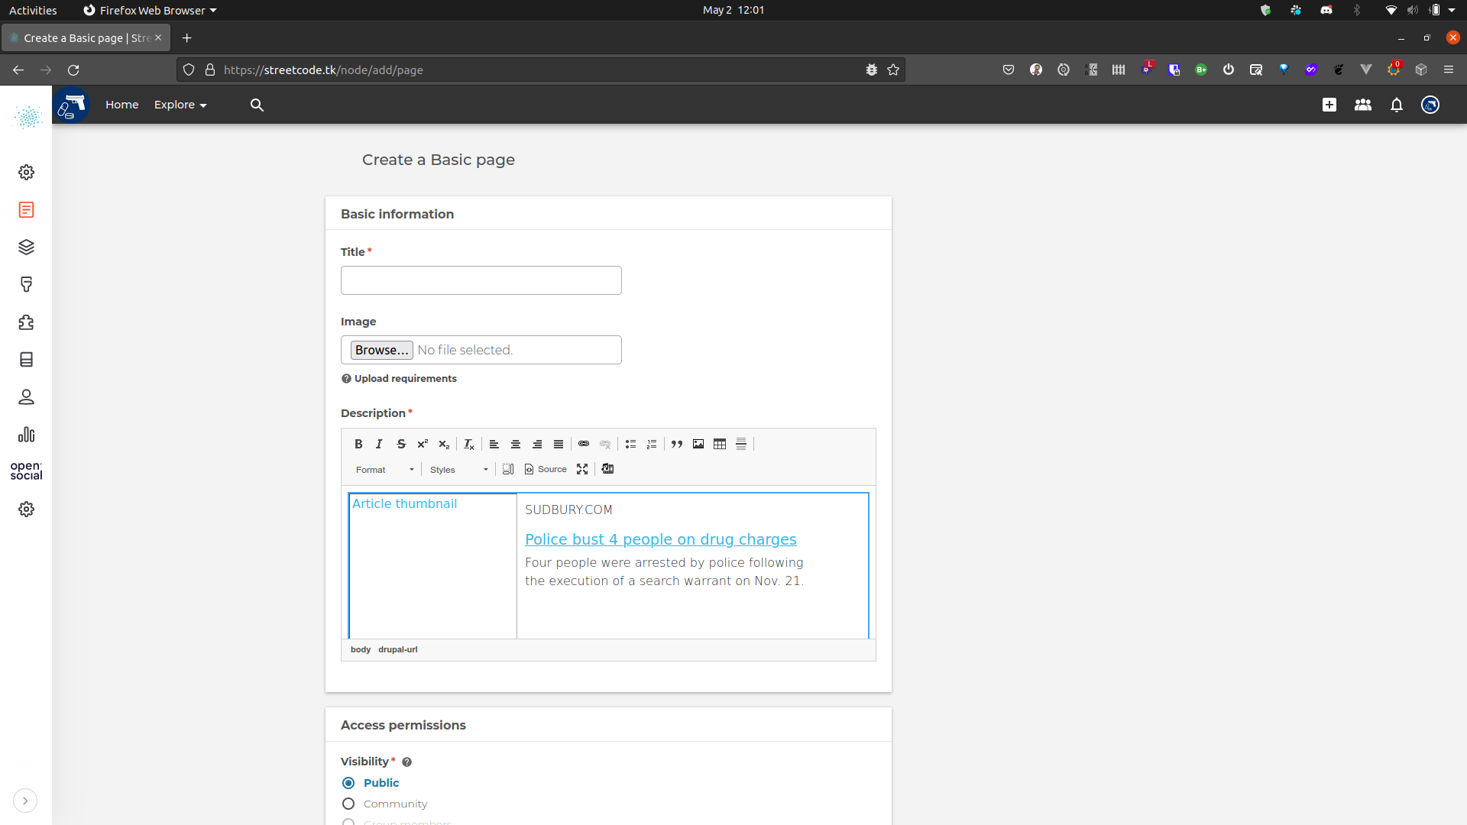This screenshot has width=1467, height=825.
Task: Open the Styles dropdown
Action: (458, 469)
